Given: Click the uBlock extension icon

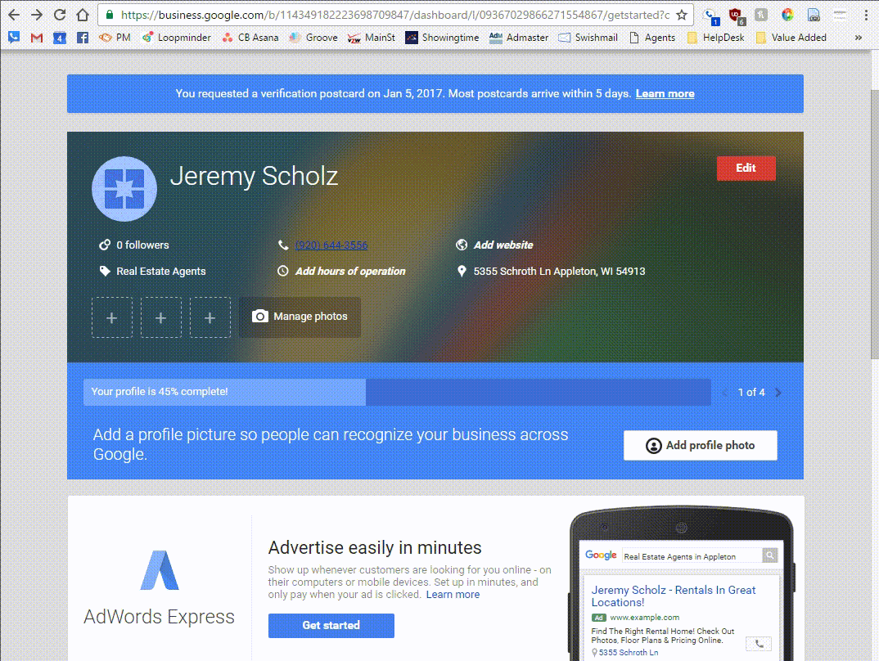Looking at the screenshot, I should coord(737,16).
